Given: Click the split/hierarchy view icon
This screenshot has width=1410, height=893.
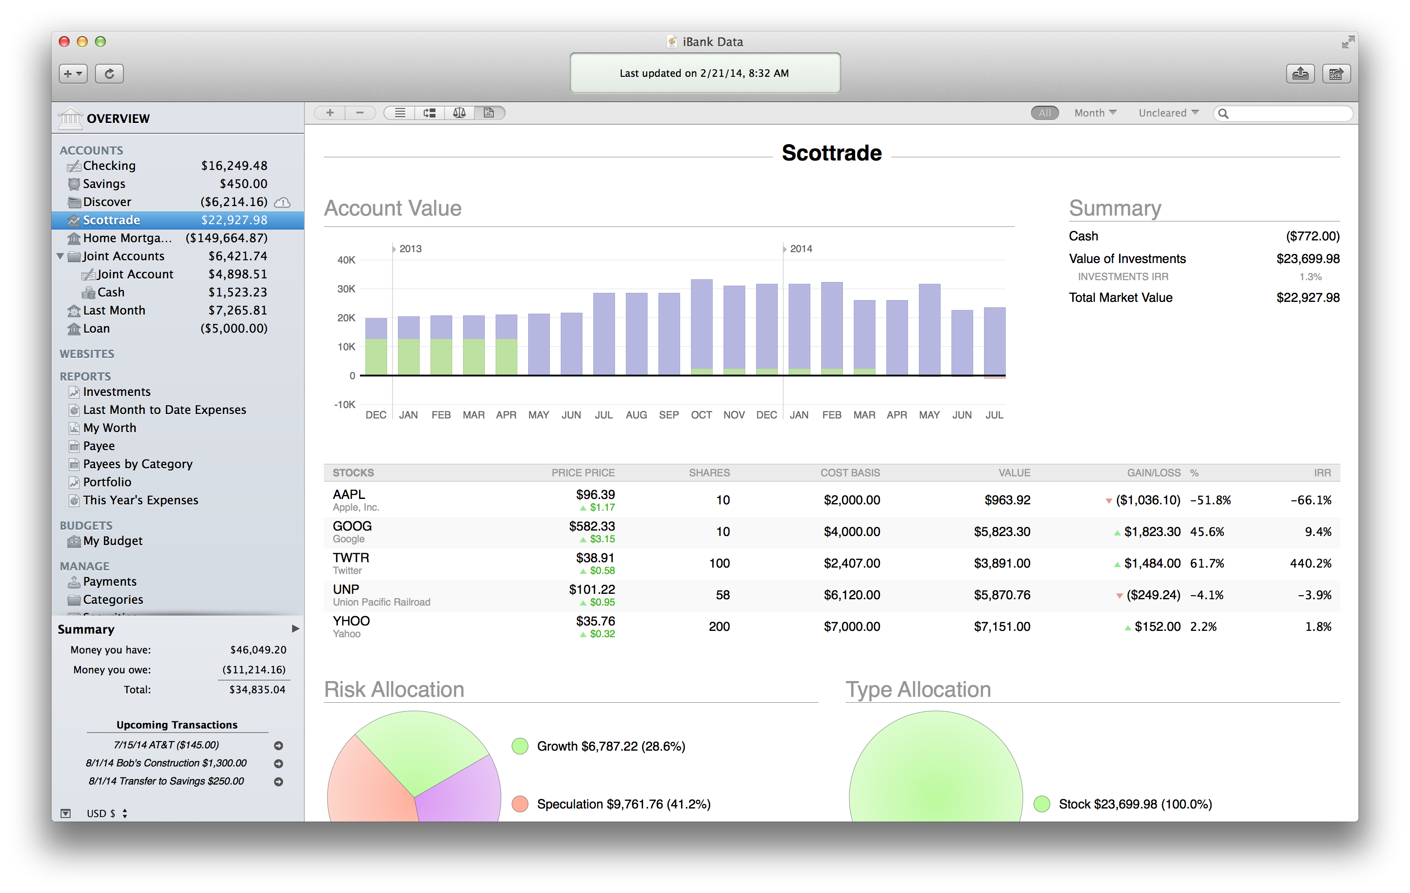Looking at the screenshot, I should [x=430, y=113].
